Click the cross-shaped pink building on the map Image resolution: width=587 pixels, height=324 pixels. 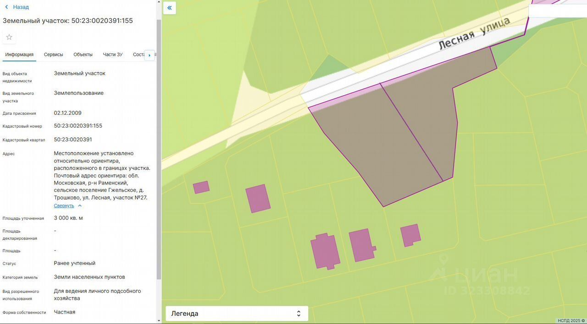(325, 251)
